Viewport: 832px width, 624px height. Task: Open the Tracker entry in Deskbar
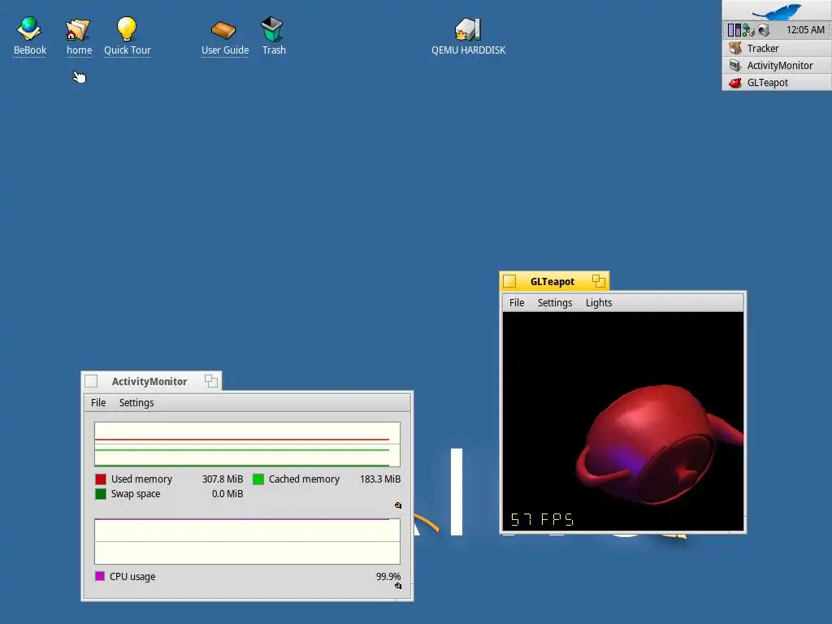tap(777, 48)
